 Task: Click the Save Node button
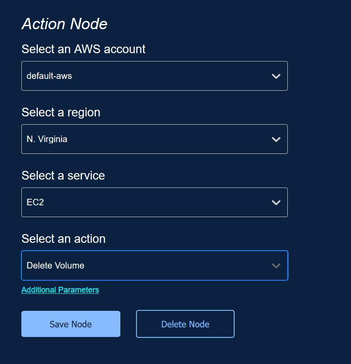click(x=71, y=324)
